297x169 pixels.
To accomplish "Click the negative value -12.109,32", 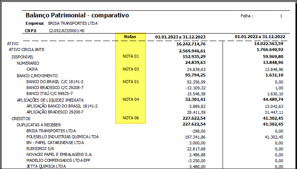I will pyautogui.click(x=196, y=88).
